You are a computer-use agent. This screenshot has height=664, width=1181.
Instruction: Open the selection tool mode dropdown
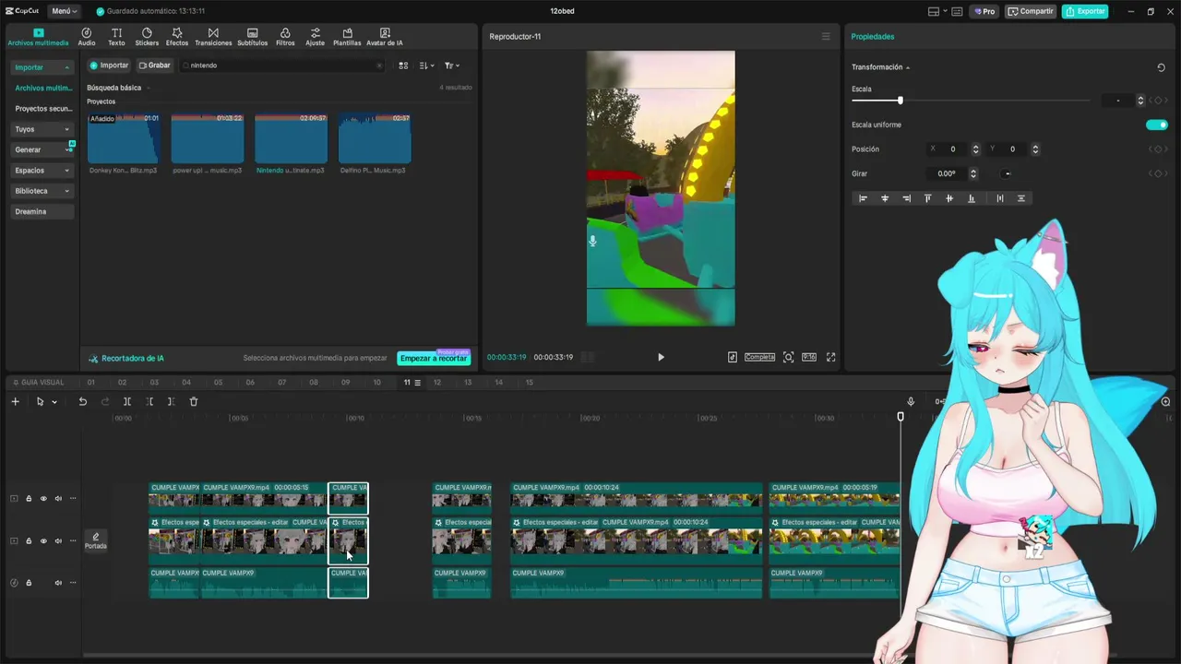54,402
